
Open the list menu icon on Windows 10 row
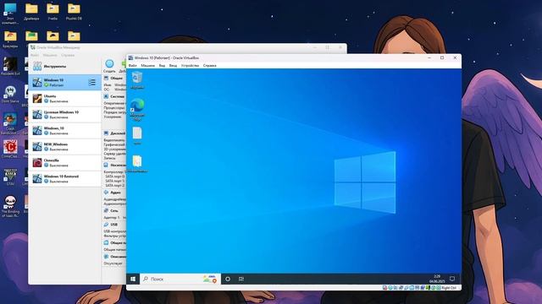(92, 83)
